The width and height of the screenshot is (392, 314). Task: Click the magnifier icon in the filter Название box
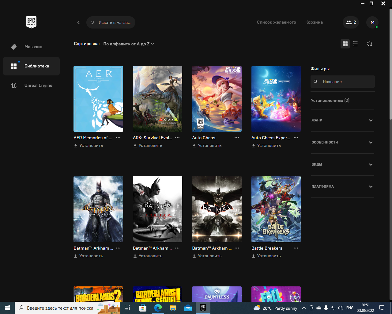[x=316, y=82]
